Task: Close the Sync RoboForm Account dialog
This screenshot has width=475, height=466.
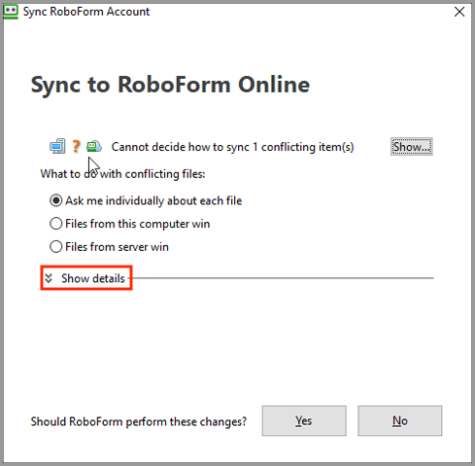Action: coord(459,12)
